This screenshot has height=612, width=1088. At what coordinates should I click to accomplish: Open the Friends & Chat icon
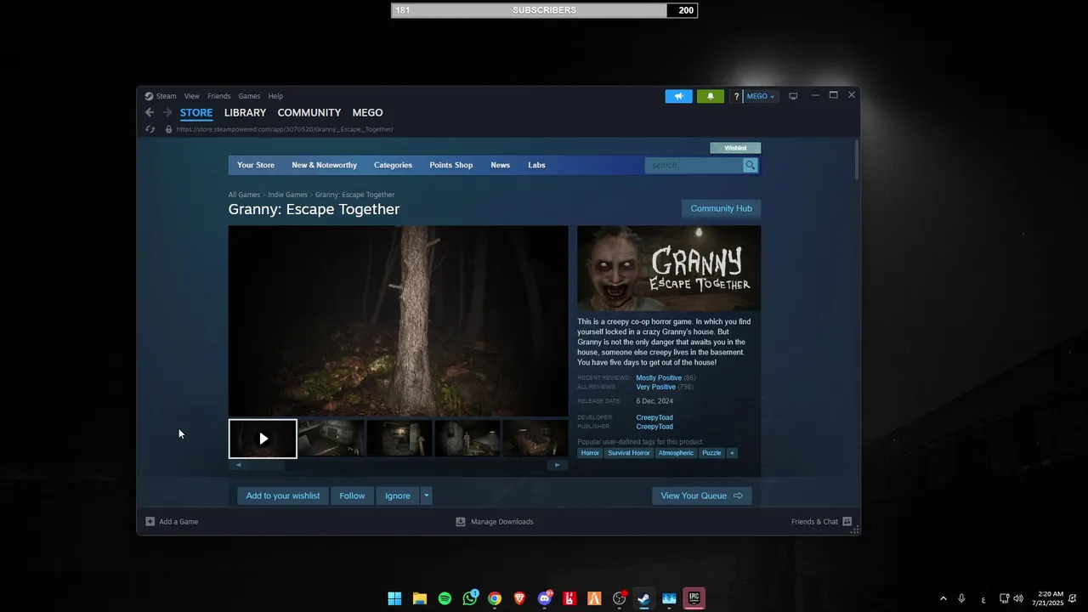pyautogui.click(x=847, y=521)
